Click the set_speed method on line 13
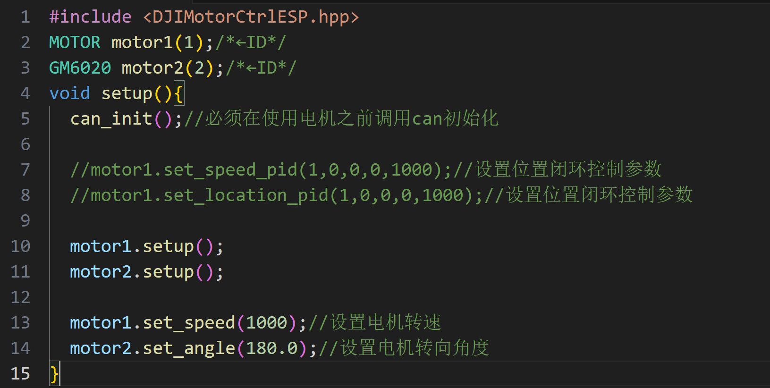 click(189, 323)
